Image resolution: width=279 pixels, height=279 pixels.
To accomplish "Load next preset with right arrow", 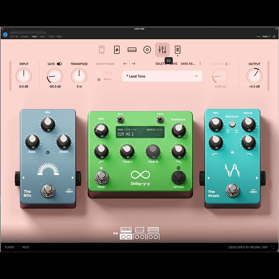I will click(x=133, y=64).
